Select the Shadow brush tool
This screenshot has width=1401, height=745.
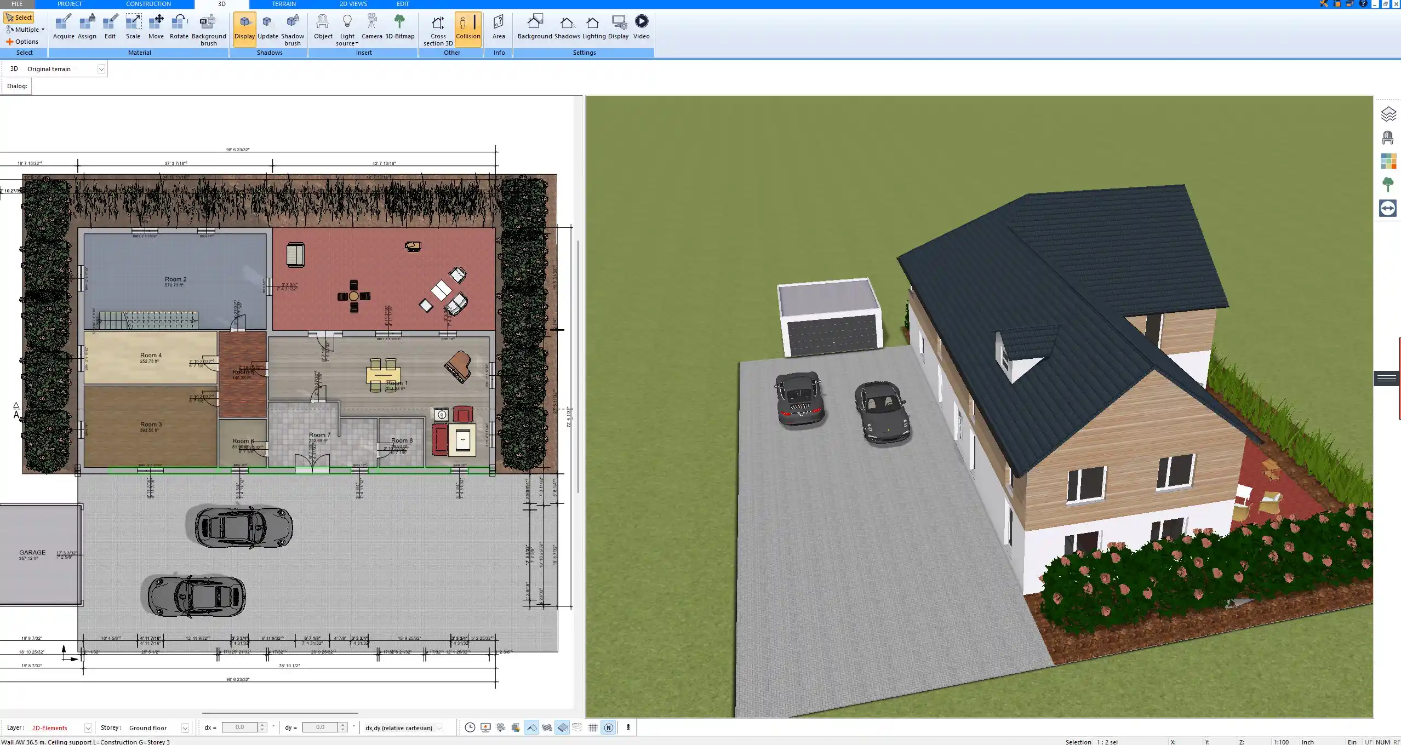(x=293, y=30)
